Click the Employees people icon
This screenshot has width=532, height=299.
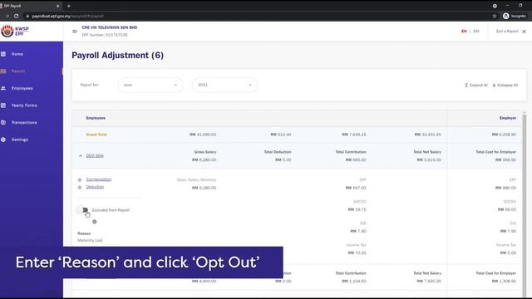(x=3, y=88)
